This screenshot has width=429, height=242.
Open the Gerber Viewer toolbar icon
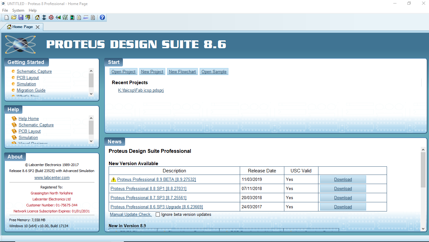[x=65, y=17]
